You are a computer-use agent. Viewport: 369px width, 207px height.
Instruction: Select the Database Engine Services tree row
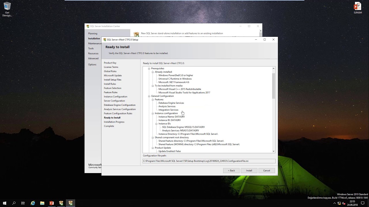tap(171, 103)
